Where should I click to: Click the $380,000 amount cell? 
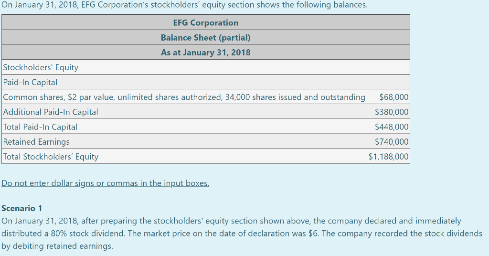coord(392,112)
